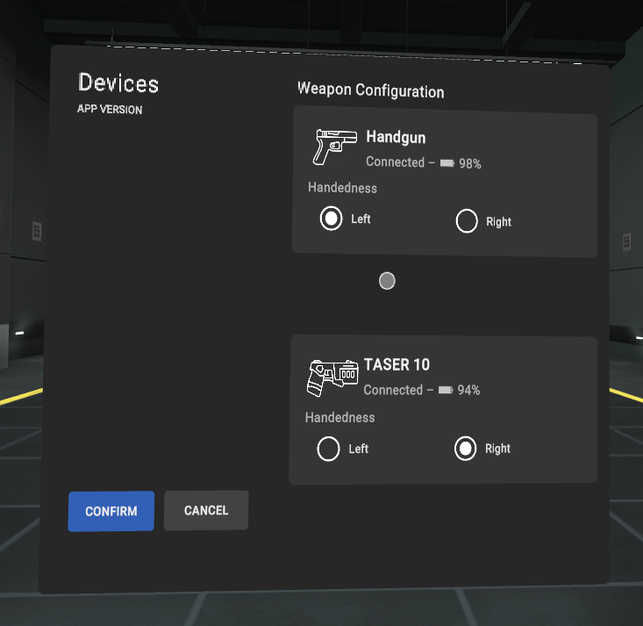Click the Handgun name label
Viewport: 643px width, 626px height.
click(x=396, y=137)
